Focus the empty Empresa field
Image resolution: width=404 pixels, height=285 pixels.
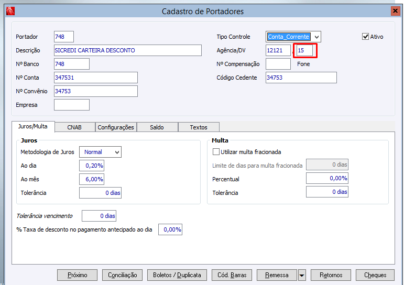point(72,105)
